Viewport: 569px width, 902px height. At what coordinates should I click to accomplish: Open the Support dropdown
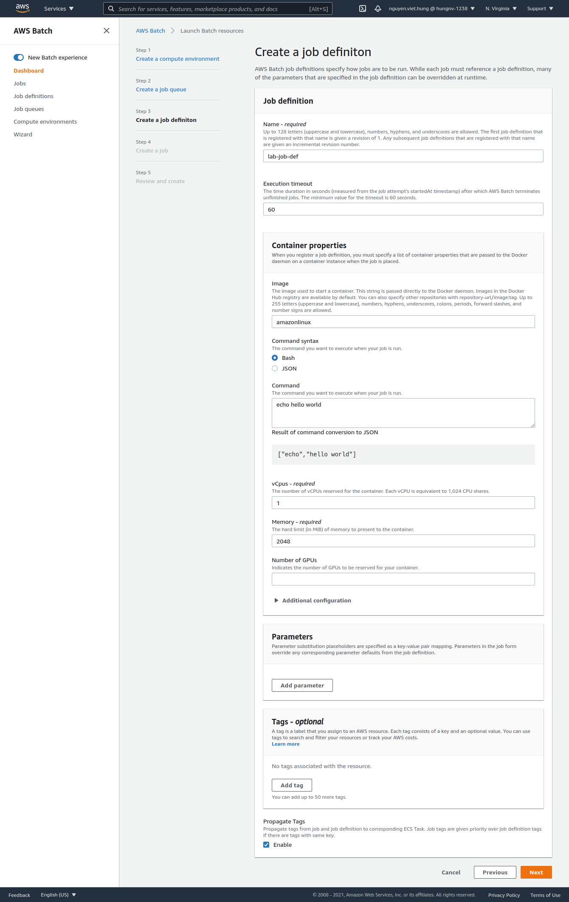tap(539, 8)
